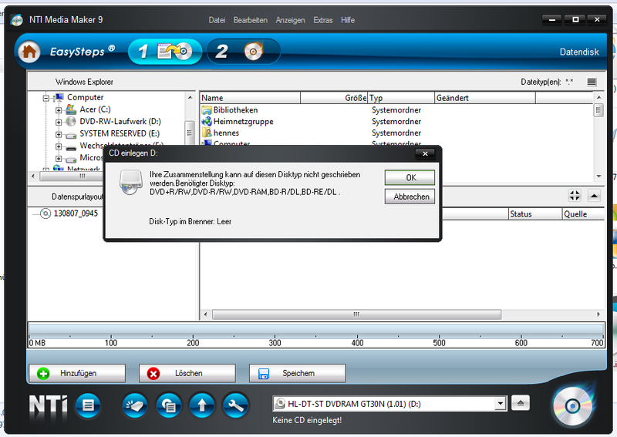Click the blue up arrow icon

click(x=201, y=405)
